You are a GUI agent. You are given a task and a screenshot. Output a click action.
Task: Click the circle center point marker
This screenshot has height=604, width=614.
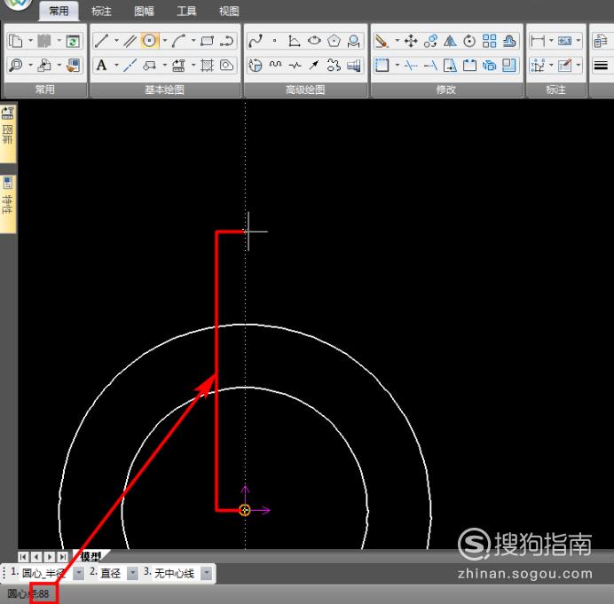click(245, 510)
